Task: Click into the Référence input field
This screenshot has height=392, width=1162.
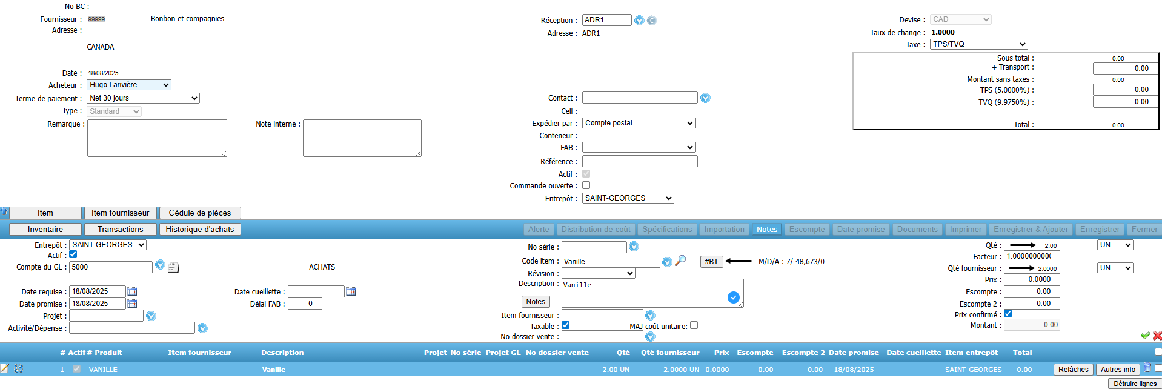Action: (x=639, y=161)
